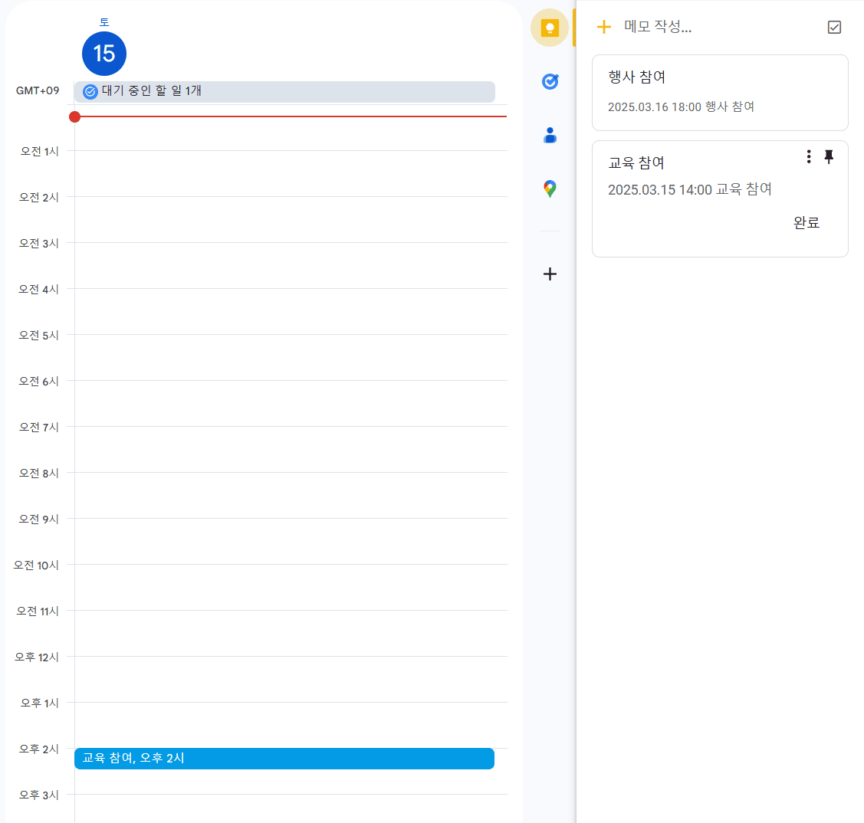Select the 교육 참여 event at 오후 2시

point(284,759)
